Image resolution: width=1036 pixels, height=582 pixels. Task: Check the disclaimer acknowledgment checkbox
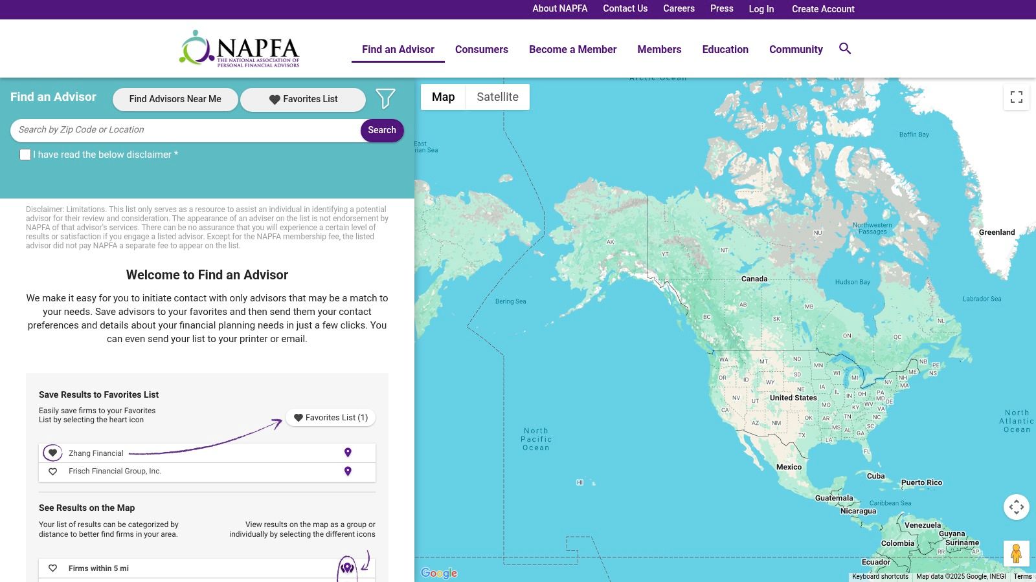pyautogui.click(x=25, y=155)
